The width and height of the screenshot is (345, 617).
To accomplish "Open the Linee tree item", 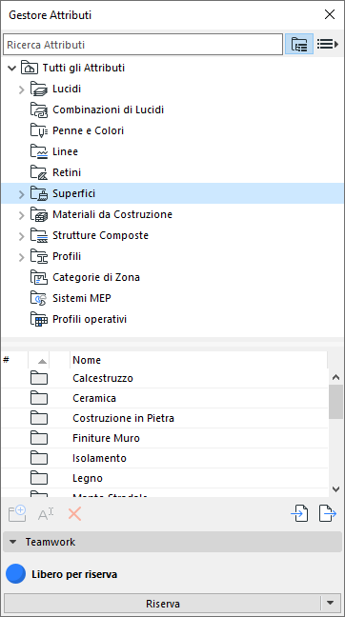I will (66, 151).
